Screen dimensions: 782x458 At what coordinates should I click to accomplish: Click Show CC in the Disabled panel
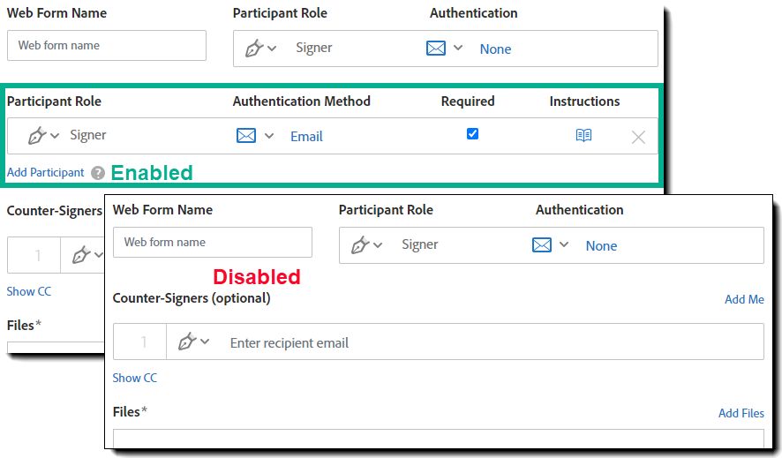pos(135,378)
